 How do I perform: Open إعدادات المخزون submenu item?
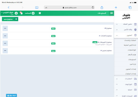(131, 69)
